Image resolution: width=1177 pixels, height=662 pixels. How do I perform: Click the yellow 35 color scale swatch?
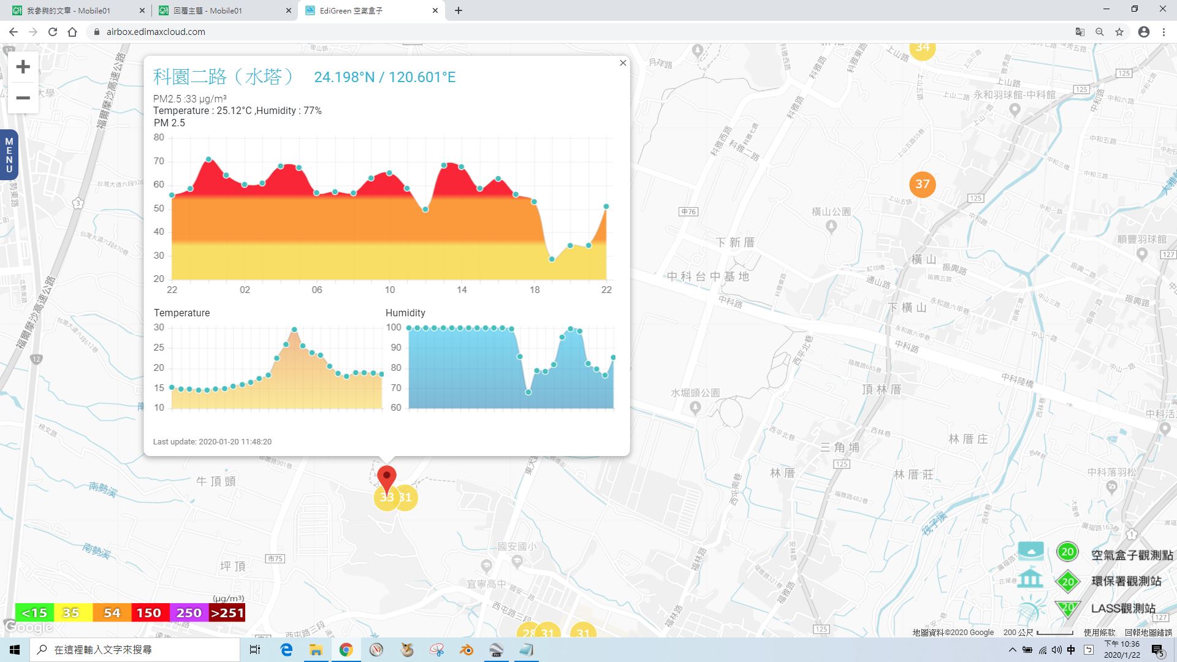(73, 612)
